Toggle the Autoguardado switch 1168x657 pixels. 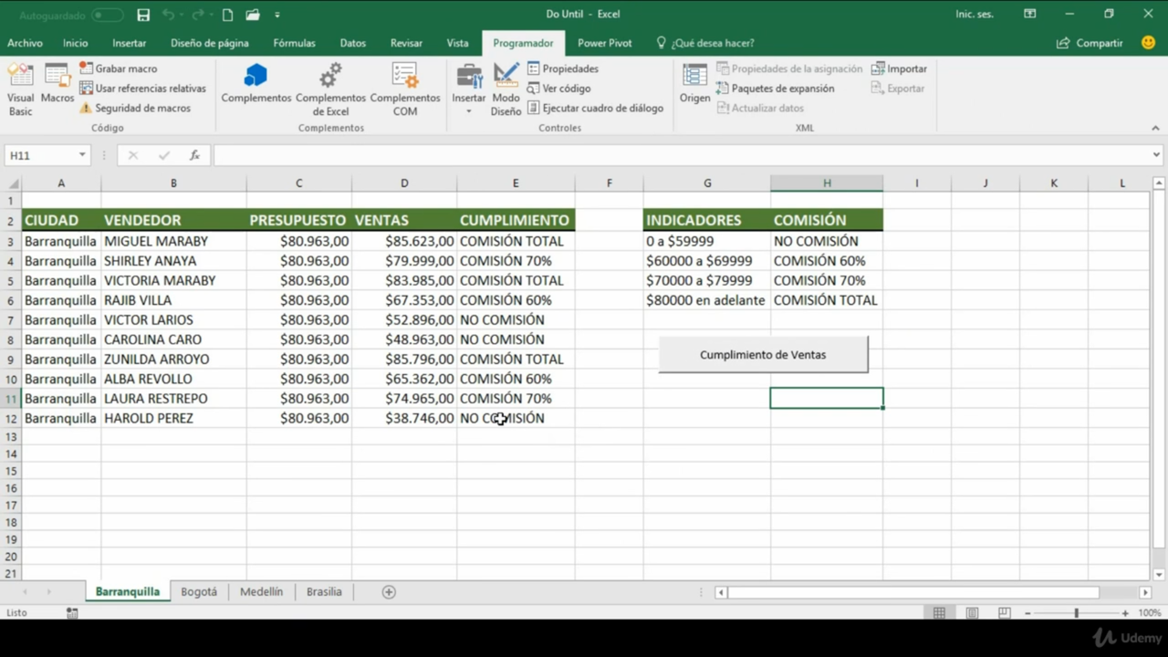point(108,15)
